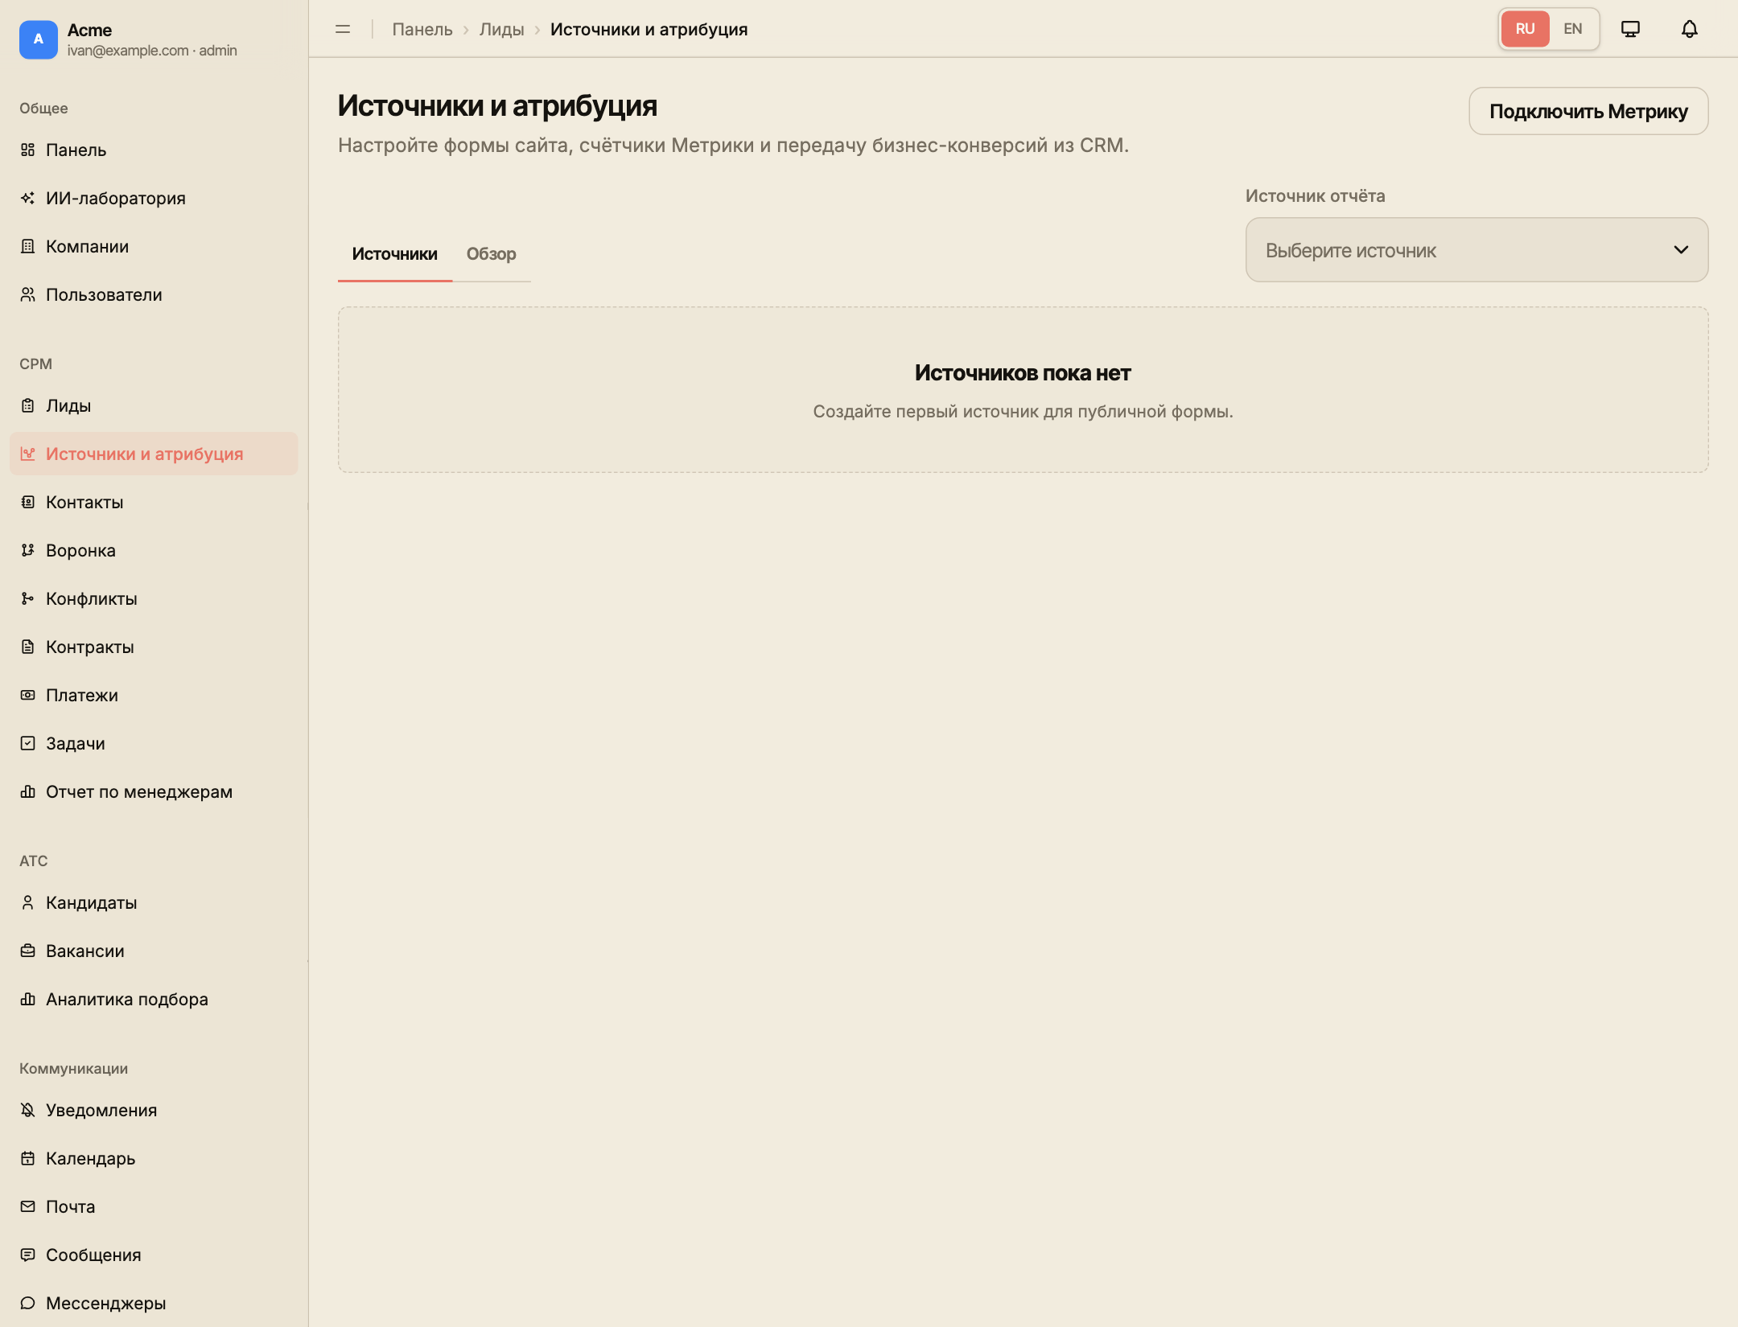Open ИИ-лаборатория sparkle icon in sidebar
1738x1327 pixels.
(27, 198)
